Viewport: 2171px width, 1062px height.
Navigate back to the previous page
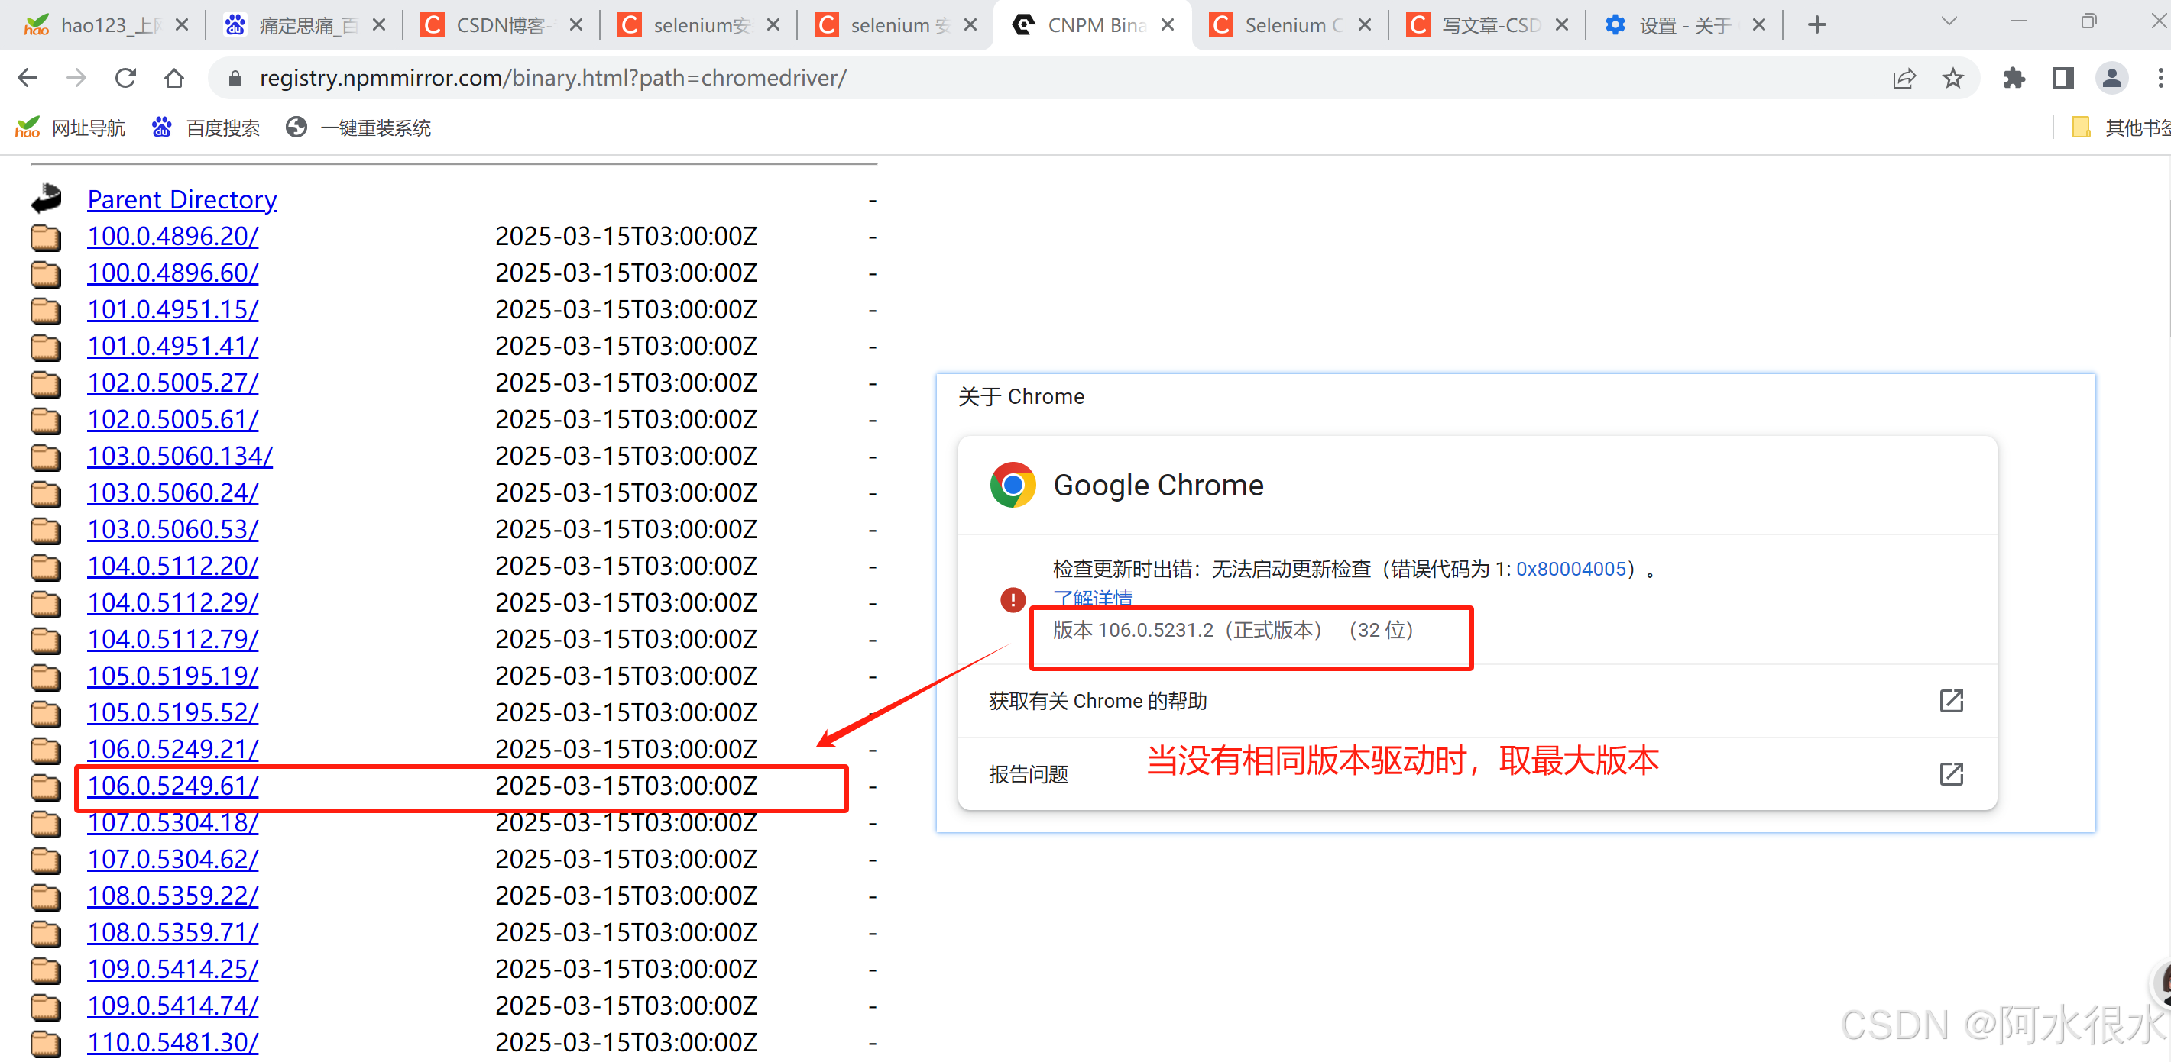(x=28, y=77)
